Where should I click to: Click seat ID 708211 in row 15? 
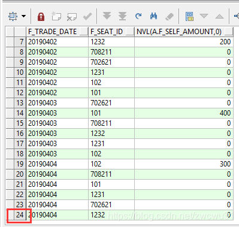pyautogui.click(x=101, y=123)
